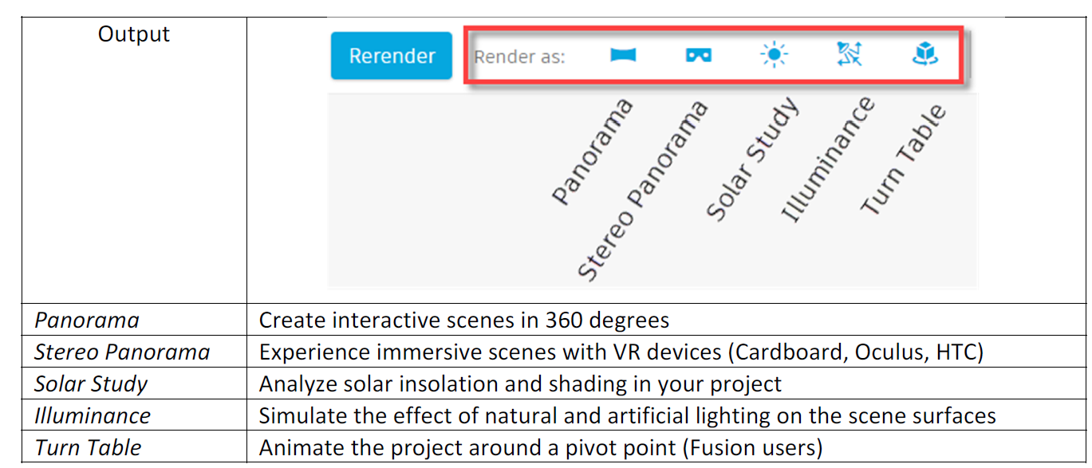Viewport: 1092px width, 468px height.
Task: Click the Turn Table cube icon
Action: point(924,55)
